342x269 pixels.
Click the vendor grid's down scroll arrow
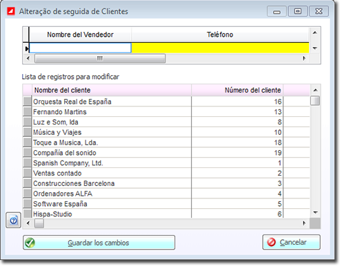click(x=315, y=48)
